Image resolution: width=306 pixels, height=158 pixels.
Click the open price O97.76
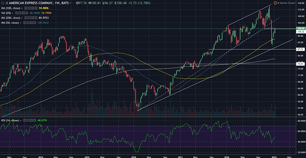click(81, 3)
